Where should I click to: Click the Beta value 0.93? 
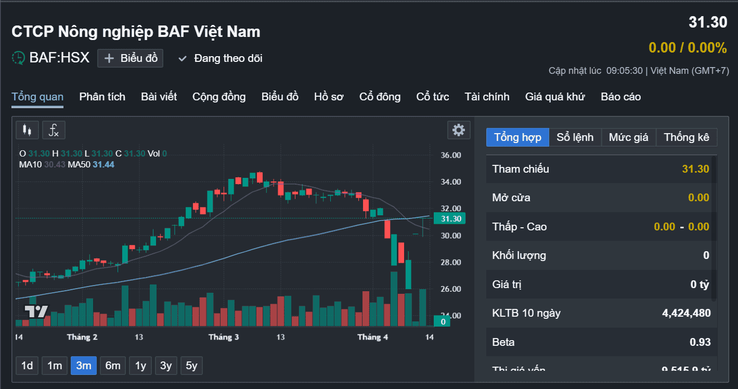[x=700, y=342]
